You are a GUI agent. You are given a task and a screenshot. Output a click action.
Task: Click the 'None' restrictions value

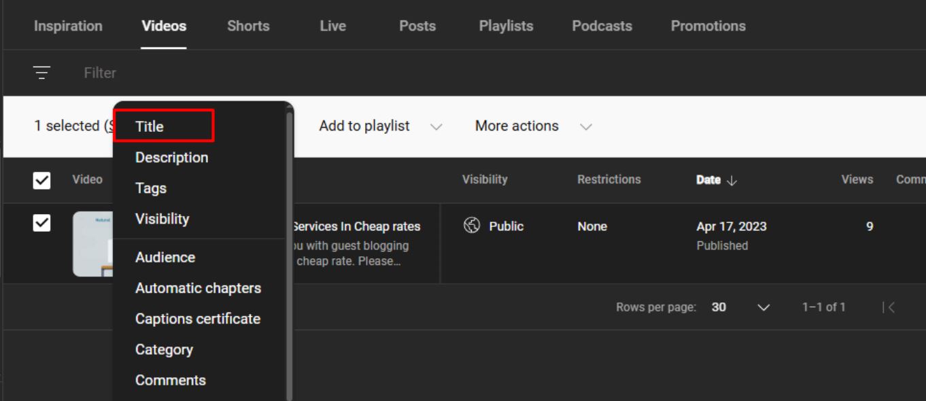(x=592, y=226)
